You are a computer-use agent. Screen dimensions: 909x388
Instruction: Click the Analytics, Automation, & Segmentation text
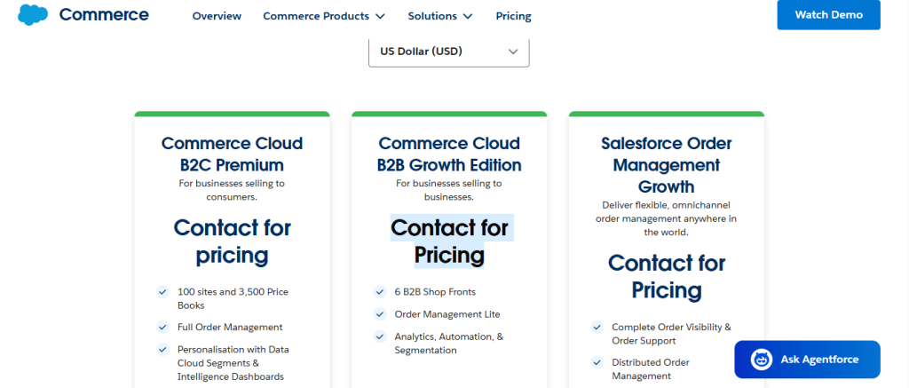449,344
